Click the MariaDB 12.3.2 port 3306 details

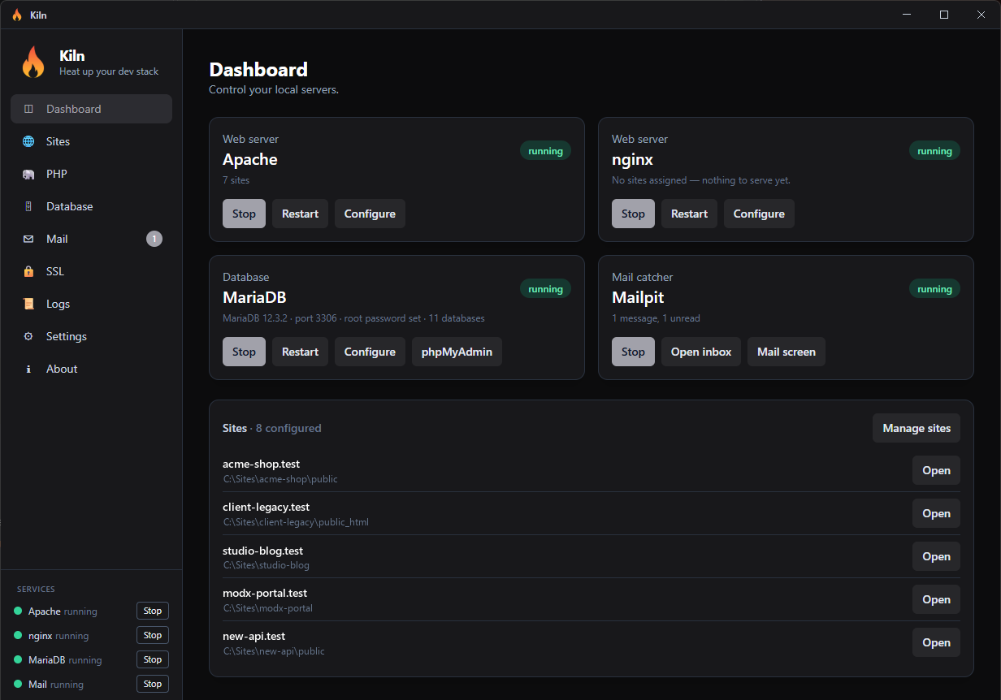353,318
